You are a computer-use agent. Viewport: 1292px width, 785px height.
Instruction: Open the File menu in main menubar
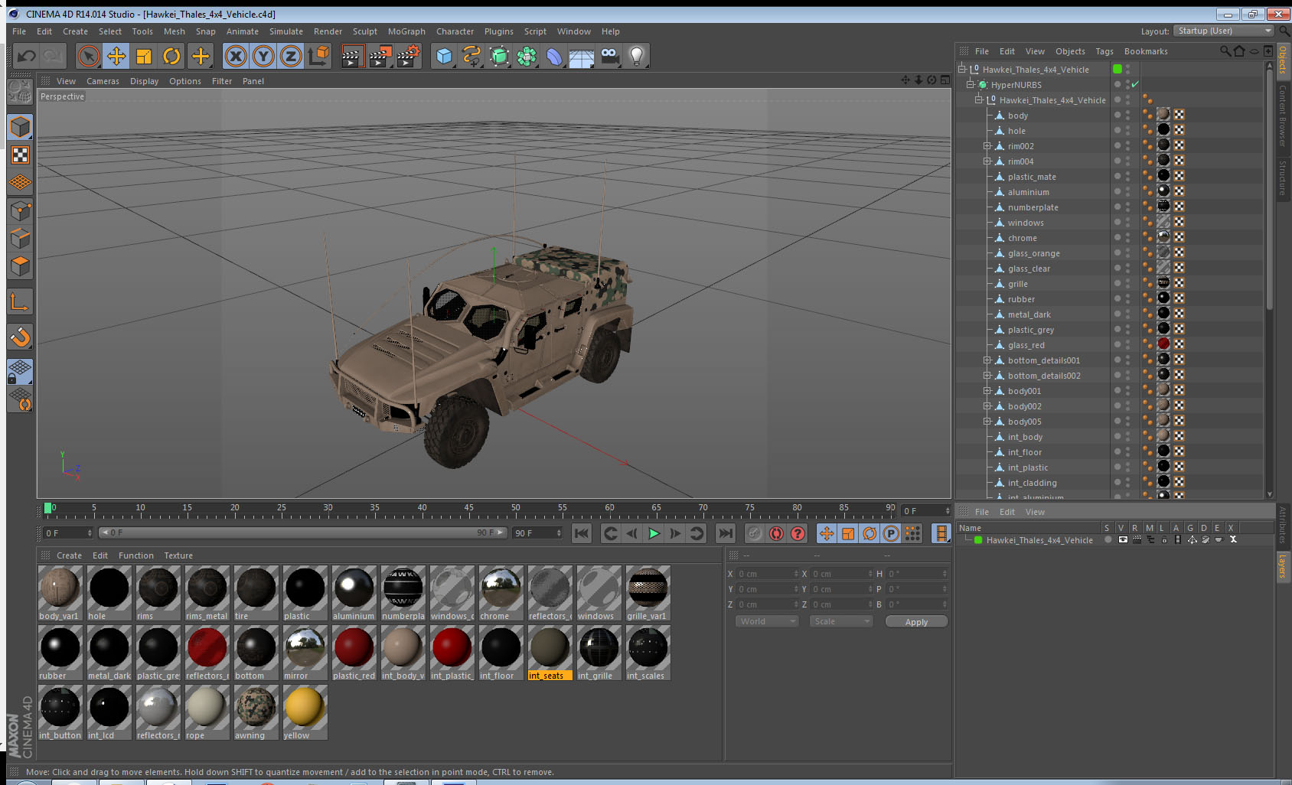tap(19, 31)
